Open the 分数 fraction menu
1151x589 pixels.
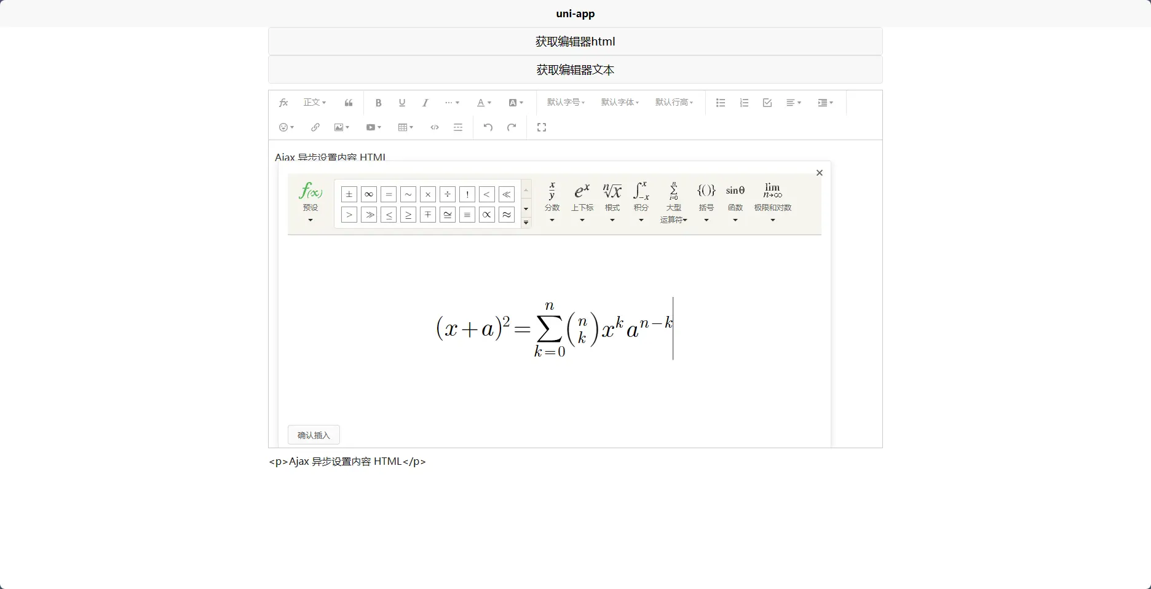(x=552, y=202)
